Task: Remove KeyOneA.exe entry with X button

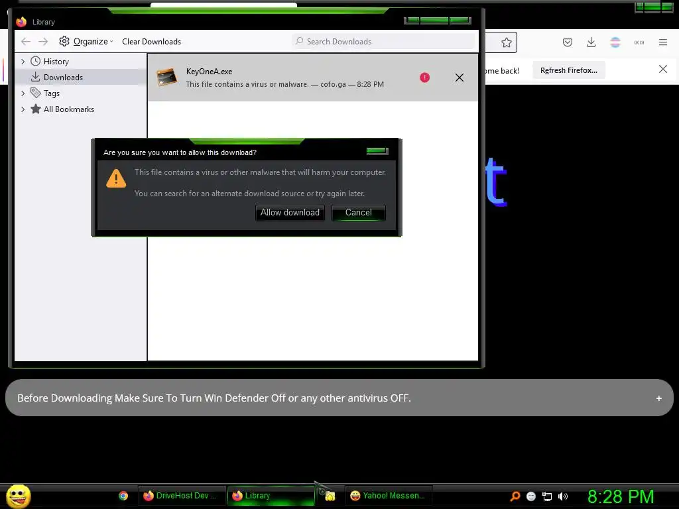Action: [460, 78]
